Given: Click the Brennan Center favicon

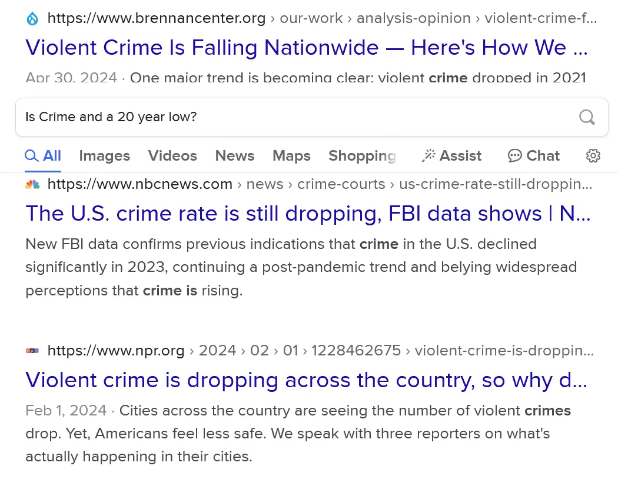Looking at the screenshot, I should (32, 19).
